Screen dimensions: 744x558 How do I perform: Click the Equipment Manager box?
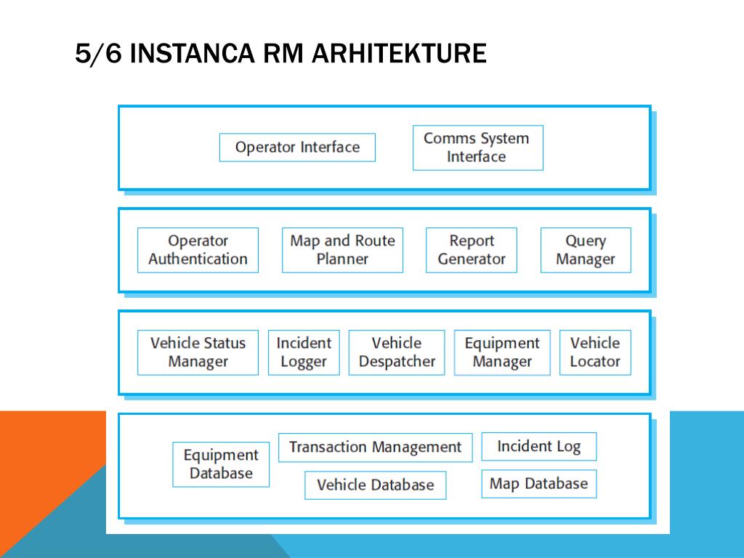point(502,352)
